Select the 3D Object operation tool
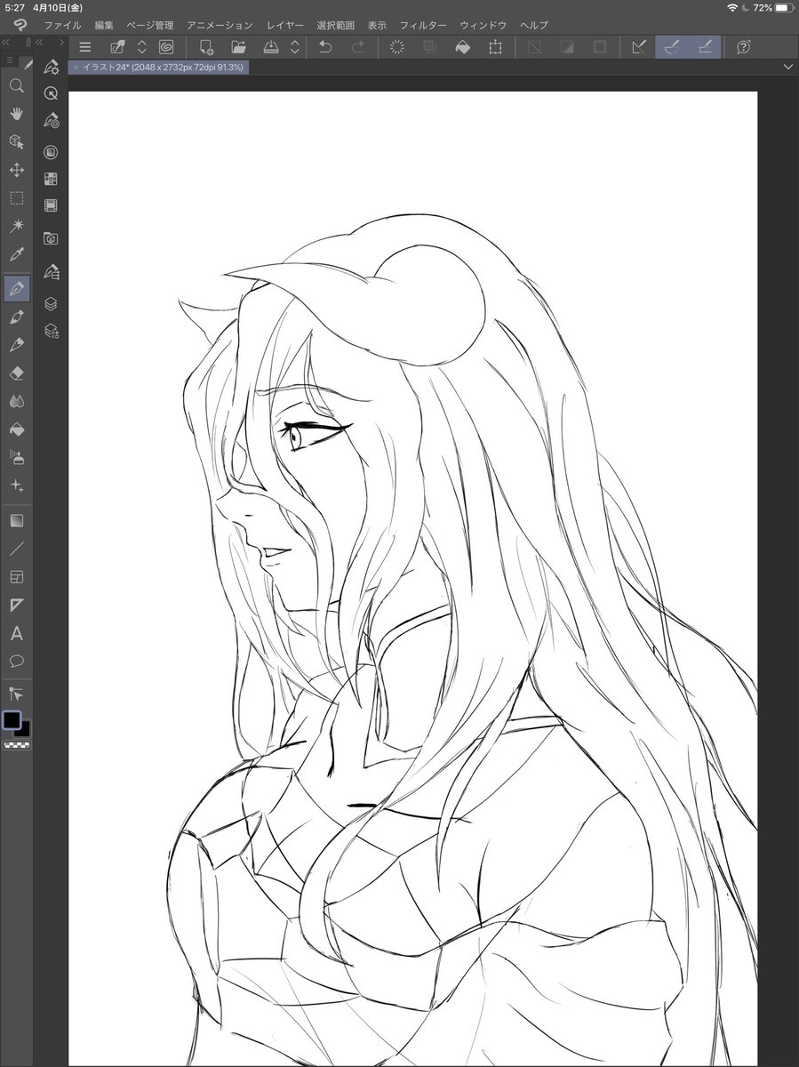The image size is (799, 1067). pyautogui.click(x=16, y=142)
